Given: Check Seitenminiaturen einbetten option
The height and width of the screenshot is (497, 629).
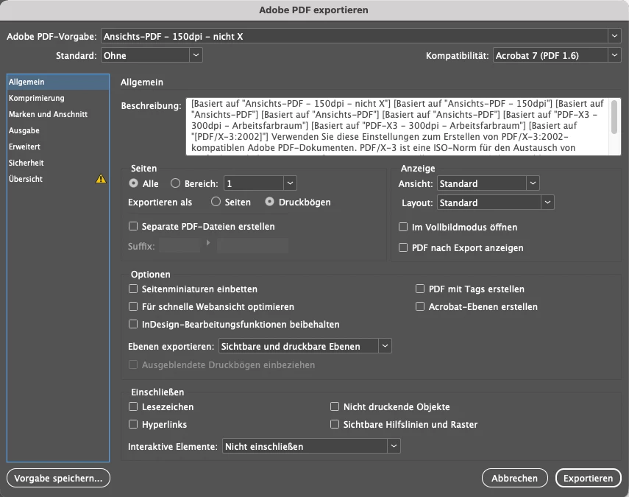Looking at the screenshot, I should [x=132, y=289].
